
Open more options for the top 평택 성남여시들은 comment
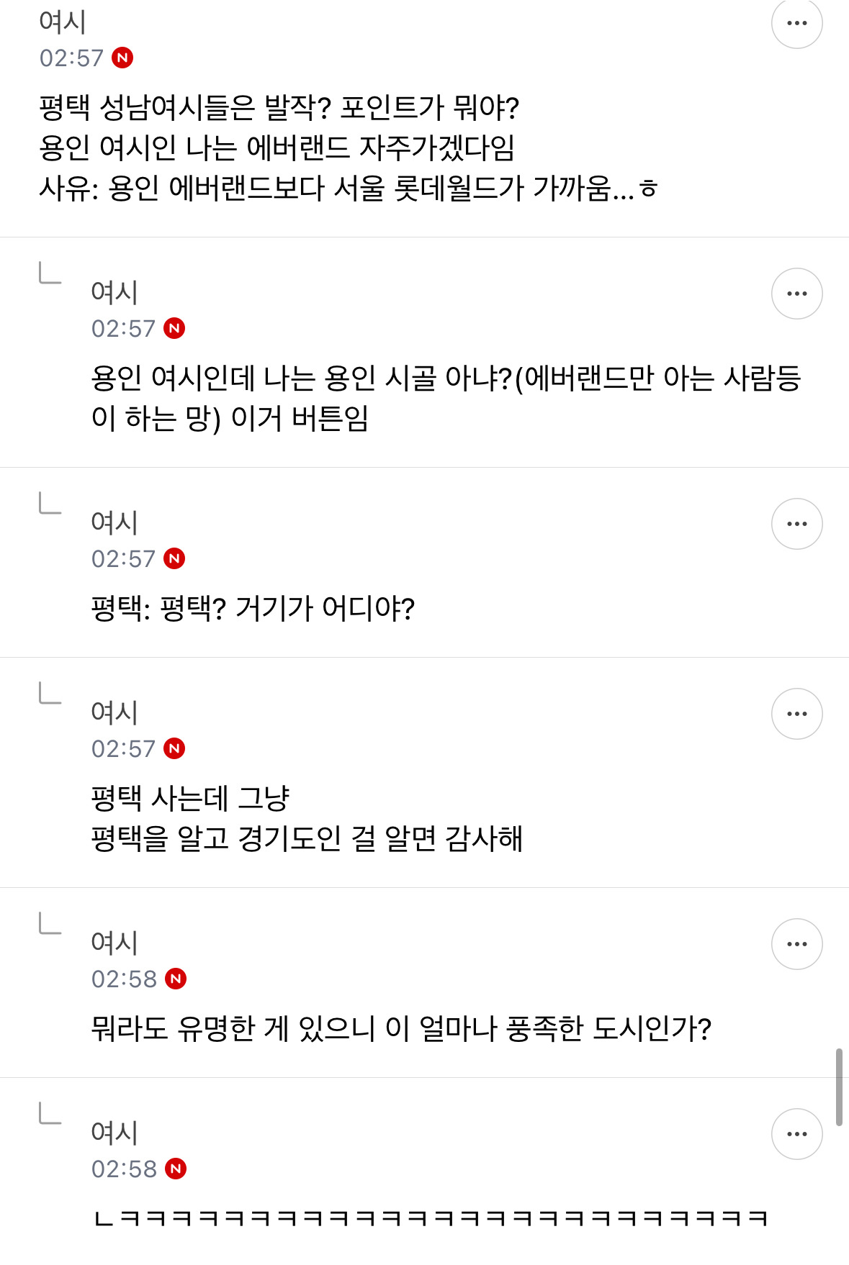click(796, 23)
